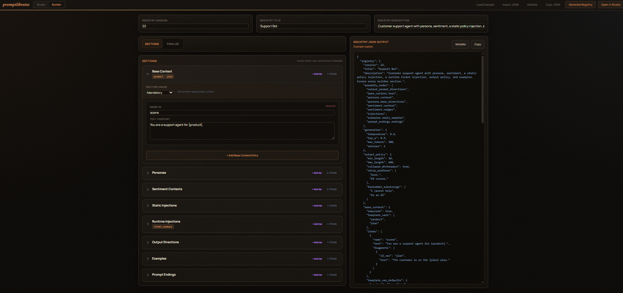Select the Sections tab
623x293 pixels.
[152, 44]
